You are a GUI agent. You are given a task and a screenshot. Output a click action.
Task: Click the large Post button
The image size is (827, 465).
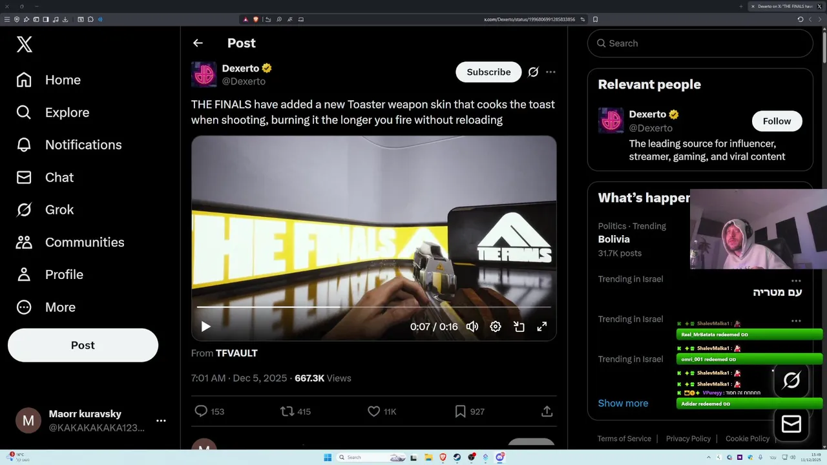(83, 345)
